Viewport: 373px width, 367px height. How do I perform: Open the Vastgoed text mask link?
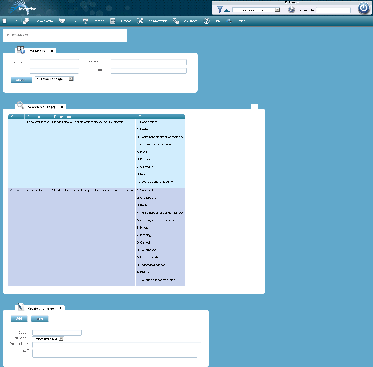(16, 190)
